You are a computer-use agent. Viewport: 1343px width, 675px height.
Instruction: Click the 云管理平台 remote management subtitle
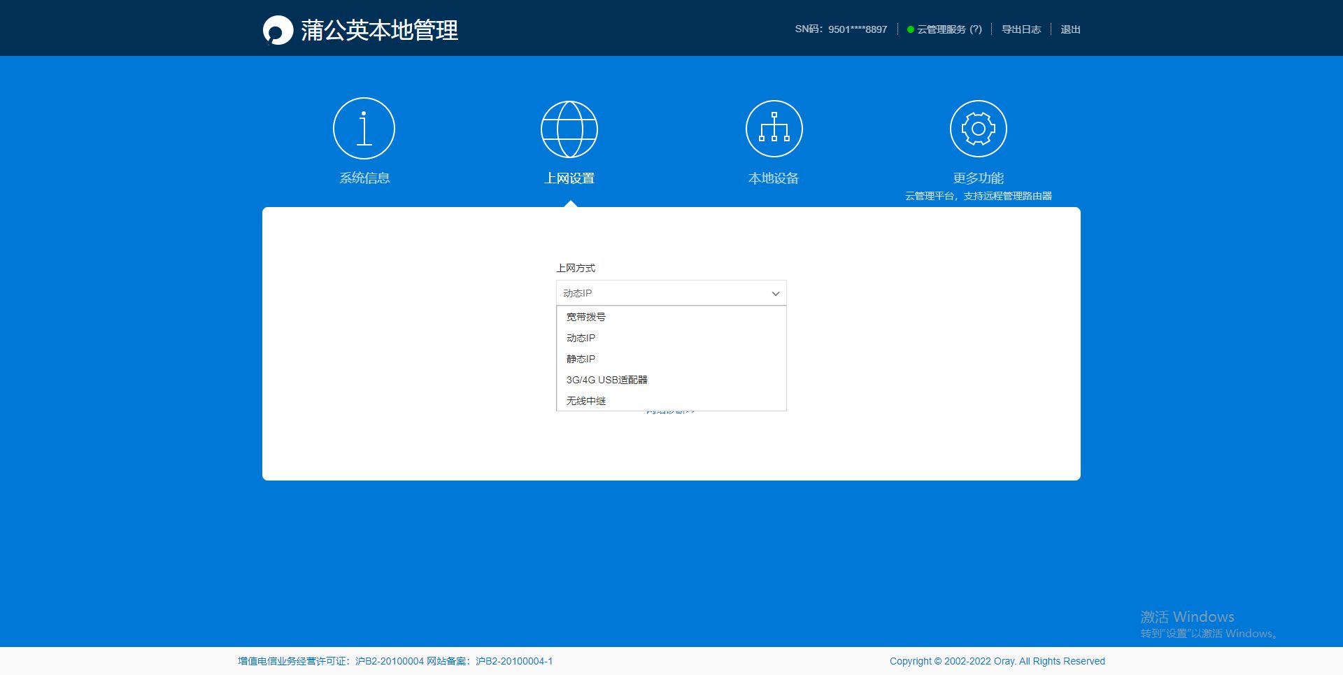pos(978,196)
